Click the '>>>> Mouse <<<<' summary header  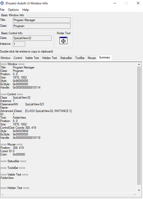coord(12,144)
